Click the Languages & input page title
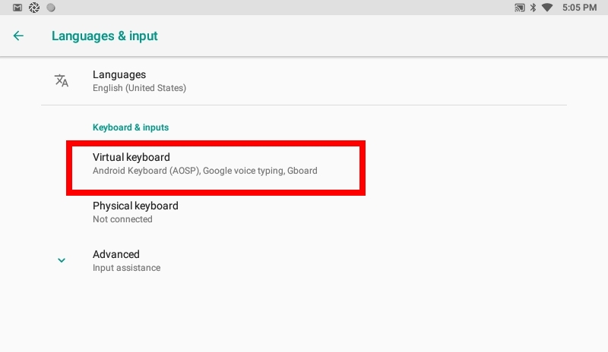 click(105, 36)
